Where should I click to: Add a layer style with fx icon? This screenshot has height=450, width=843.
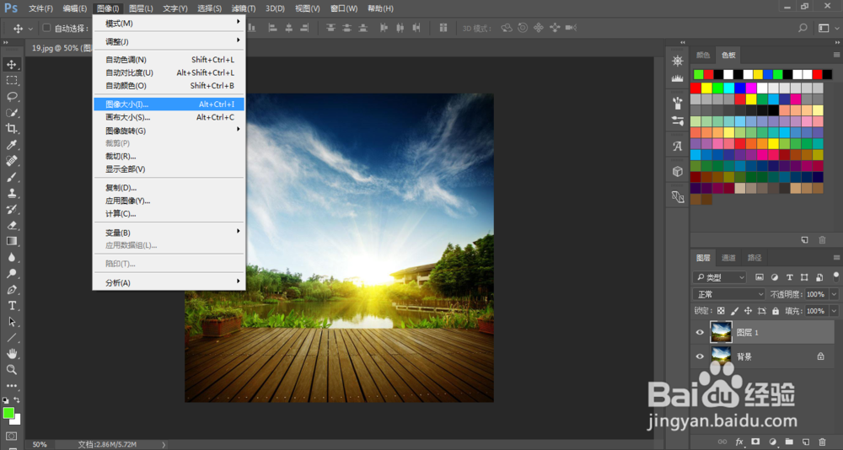pyautogui.click(x=739, y=442)
